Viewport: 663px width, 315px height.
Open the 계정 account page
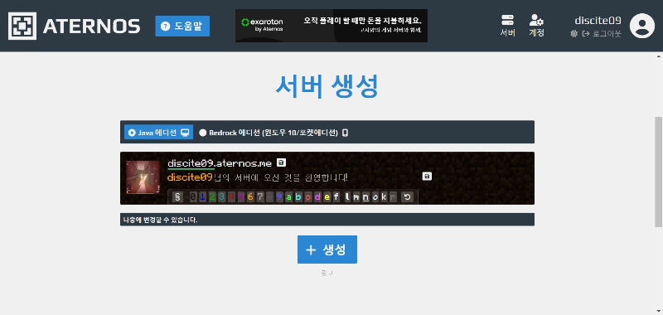[x=536, y=26]
